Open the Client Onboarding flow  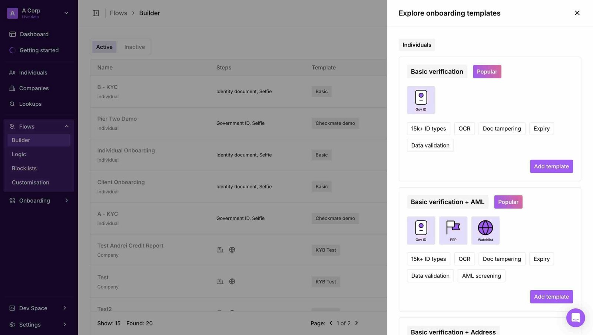pyautogui.click(x=238, y=186)
